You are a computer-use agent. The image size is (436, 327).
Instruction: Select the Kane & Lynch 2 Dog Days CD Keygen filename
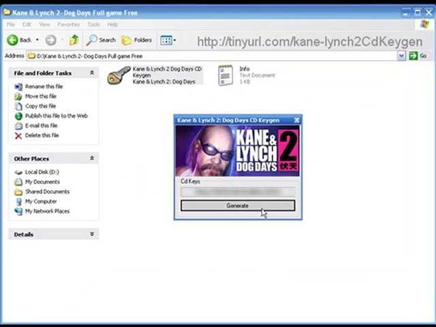(167, 72)
